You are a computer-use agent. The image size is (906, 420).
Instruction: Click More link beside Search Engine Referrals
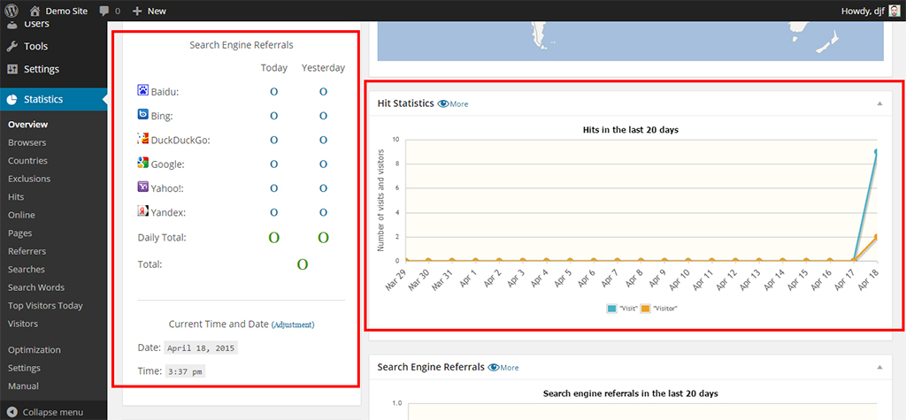(x=510, y=368)
